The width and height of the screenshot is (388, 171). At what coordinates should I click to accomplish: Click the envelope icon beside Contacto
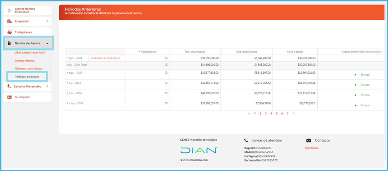pyautogui.click(x=308, y=140)
